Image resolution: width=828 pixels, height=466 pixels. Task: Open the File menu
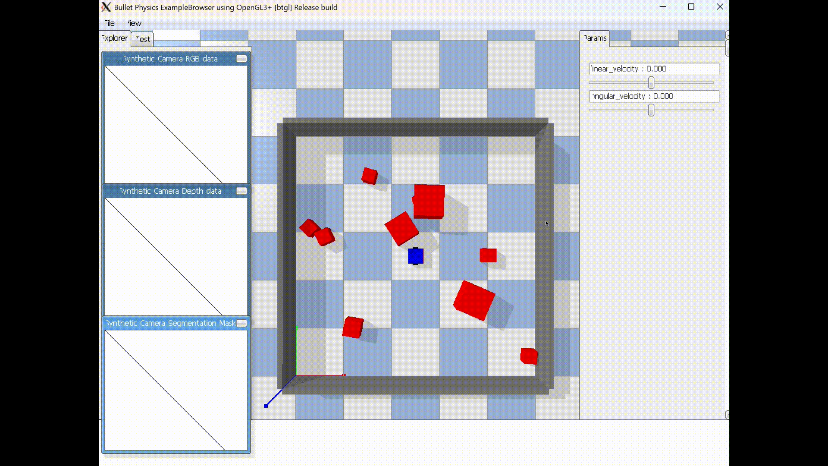coord(110,23)
